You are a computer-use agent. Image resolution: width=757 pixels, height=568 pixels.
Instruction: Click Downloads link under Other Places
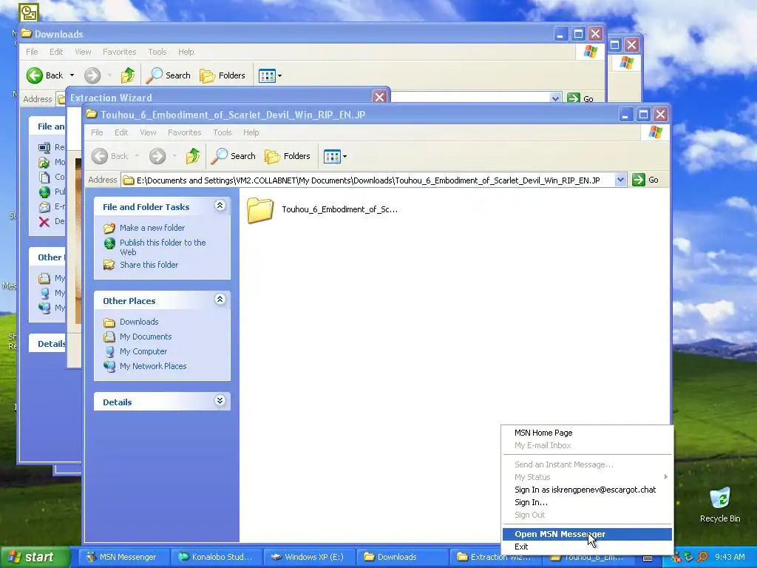tap(139, 322)
